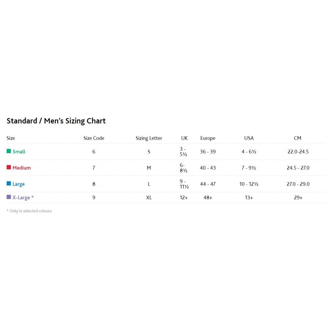327x327 pixels.
Task: Click the red Medium color swatch
Action: click(9, 167)
